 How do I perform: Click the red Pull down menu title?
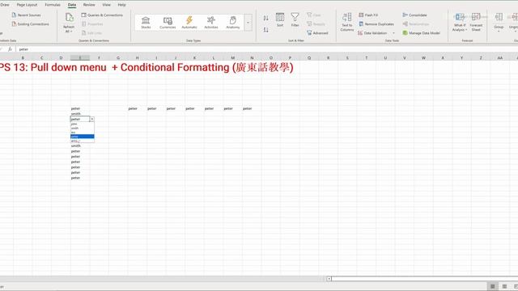[x=146, y=67]
